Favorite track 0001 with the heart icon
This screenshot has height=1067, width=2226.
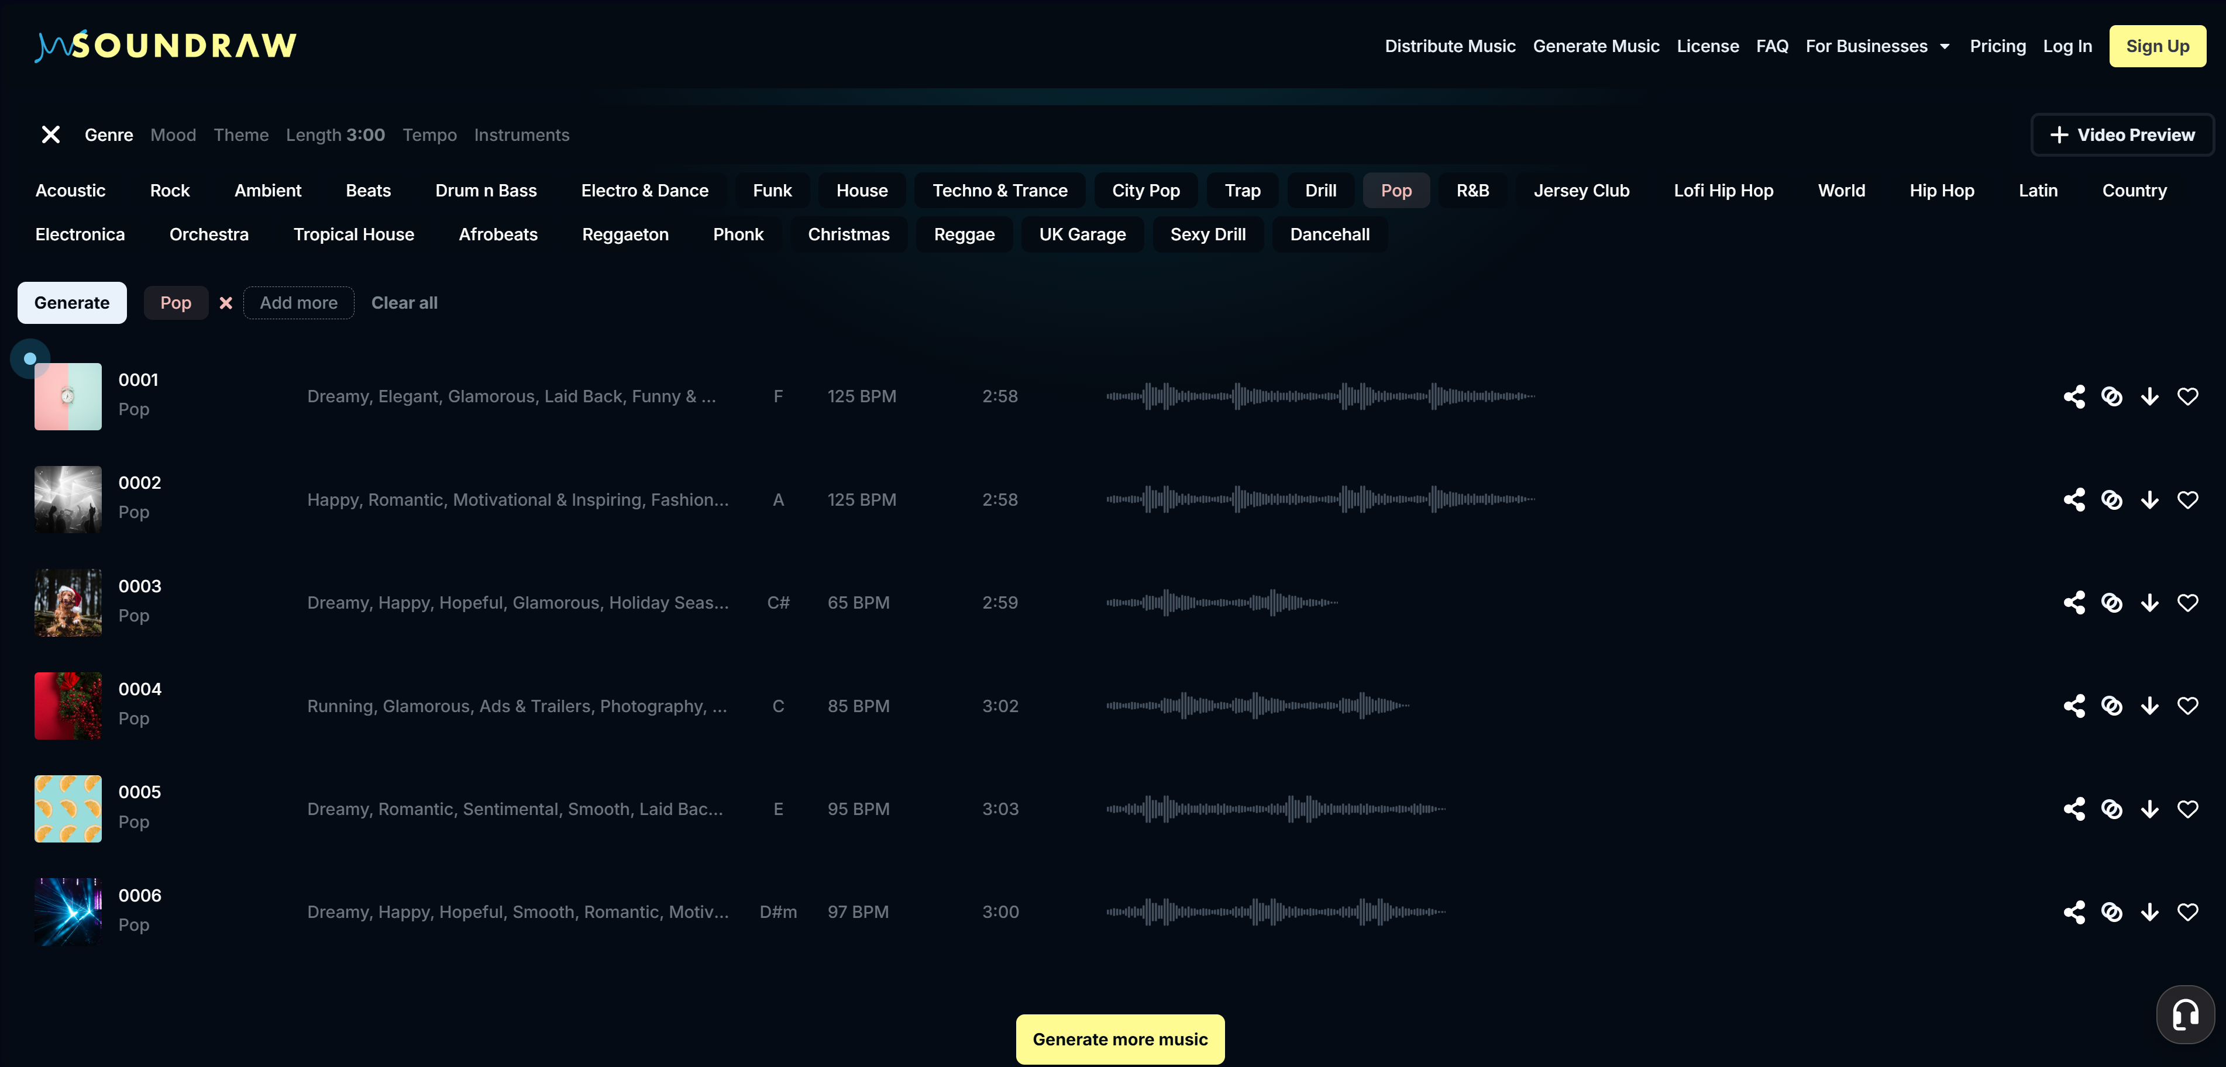coord(2188,396)
